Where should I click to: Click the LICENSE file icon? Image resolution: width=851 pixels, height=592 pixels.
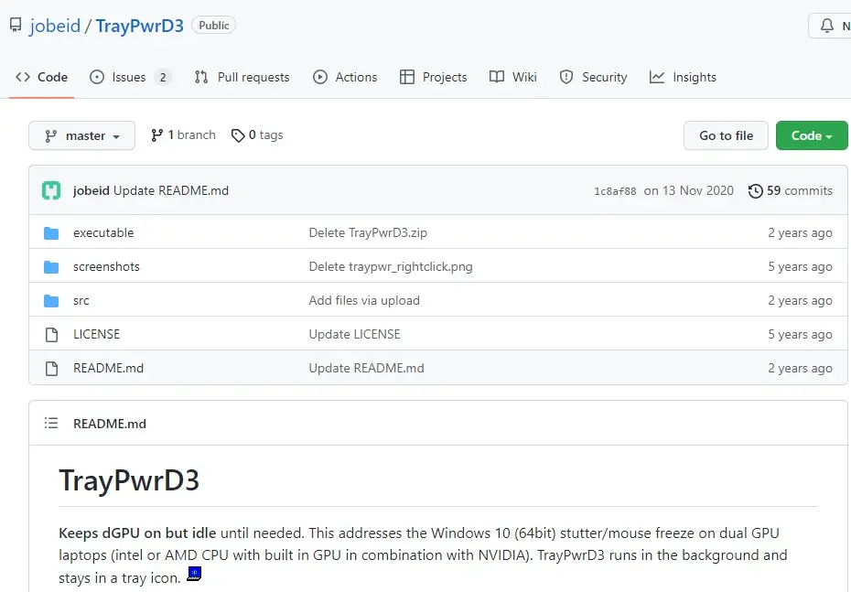51,335
